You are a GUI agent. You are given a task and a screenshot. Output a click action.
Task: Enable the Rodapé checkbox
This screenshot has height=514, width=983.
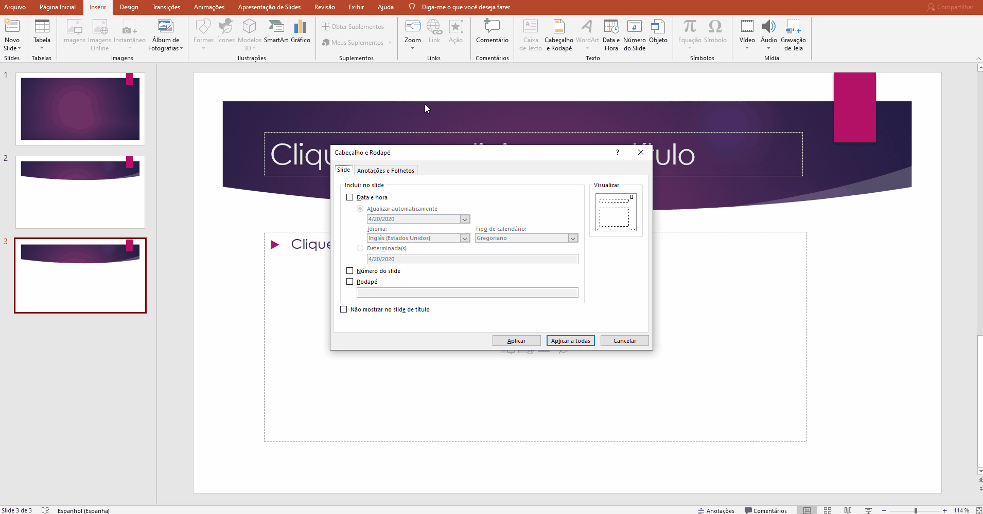click(x=350, y=282)
